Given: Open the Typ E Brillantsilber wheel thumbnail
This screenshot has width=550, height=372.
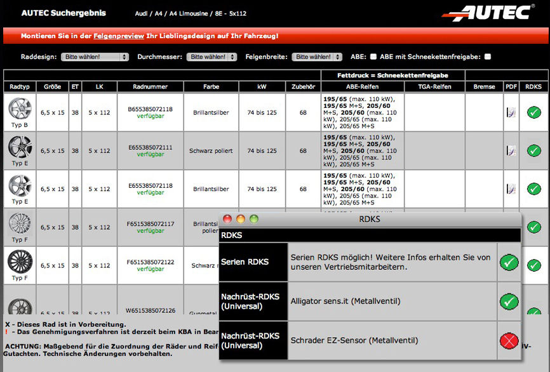Looking at the screenshot, I should pyautogui.click(x=20, y=185).
